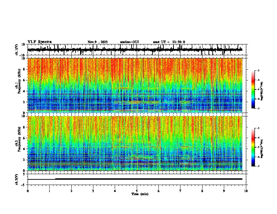
Task: Click time axis tick label "5"
Action: pyautogui.click(x=137, y=191)
